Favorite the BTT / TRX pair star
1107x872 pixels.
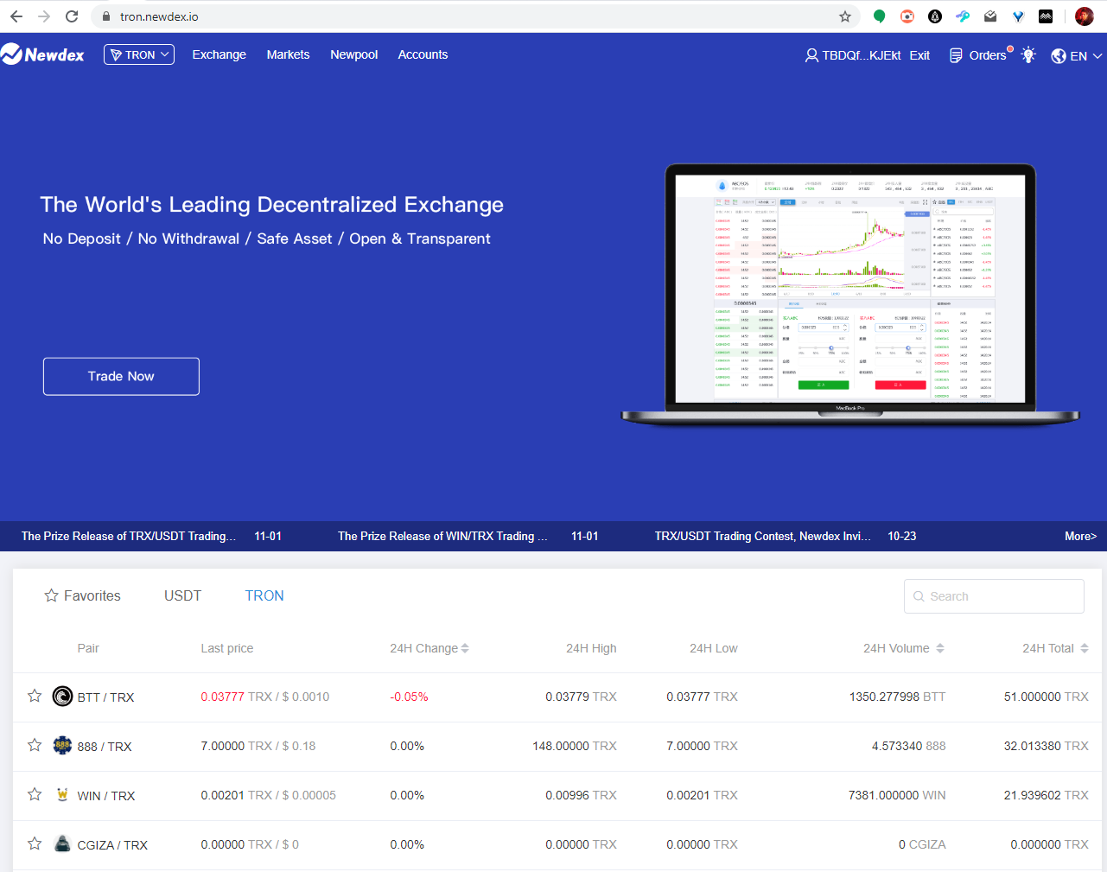tap(35, 696)
